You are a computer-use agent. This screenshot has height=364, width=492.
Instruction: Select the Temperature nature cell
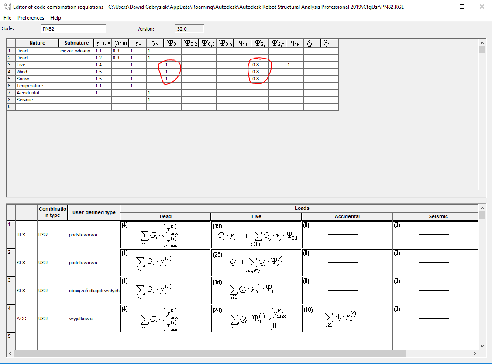[38, 86]
